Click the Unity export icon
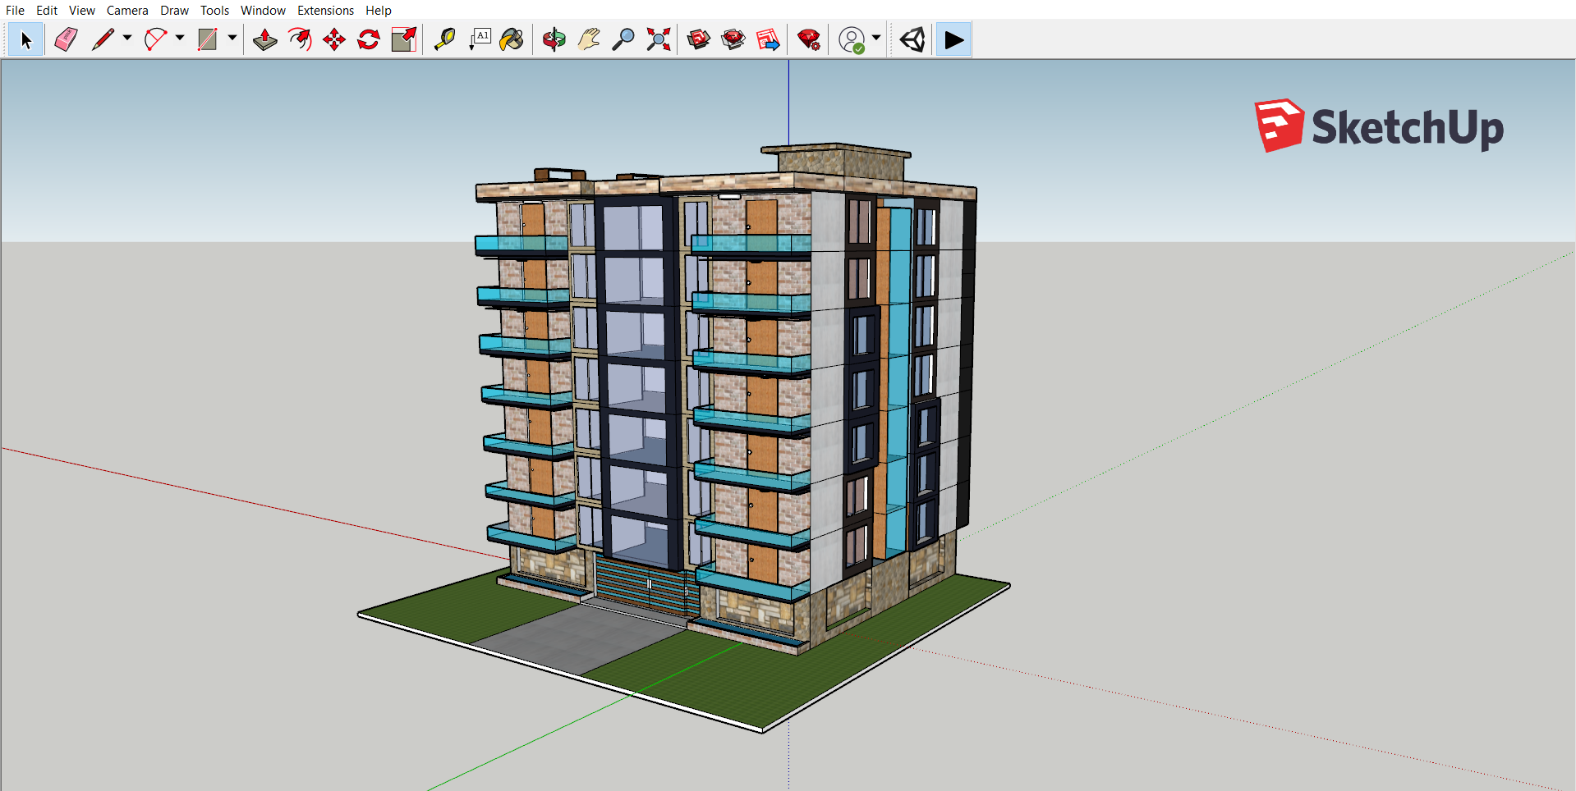 click(912, 39)
